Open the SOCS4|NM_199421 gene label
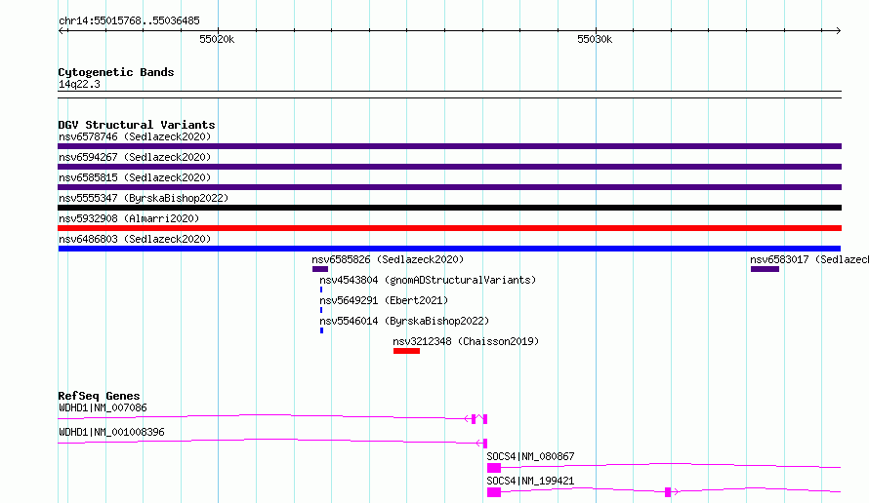The height and width of the screenshot is (503, 869). click(x=530, y=481)
